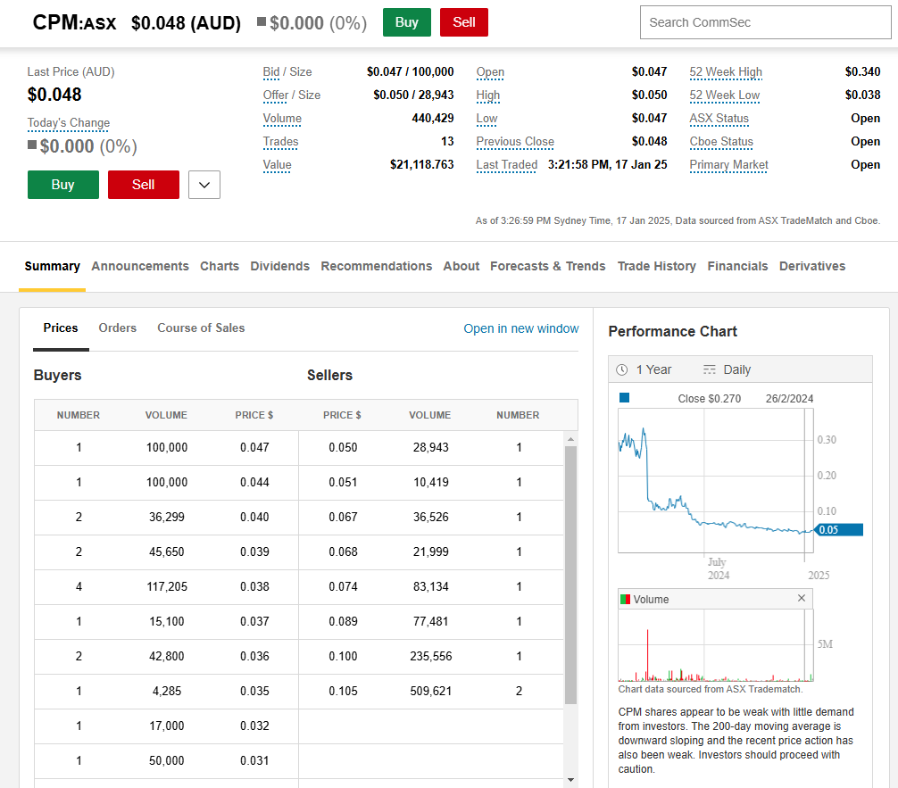
Task: Click the blue price series color swatch
Action: (625, 397)
